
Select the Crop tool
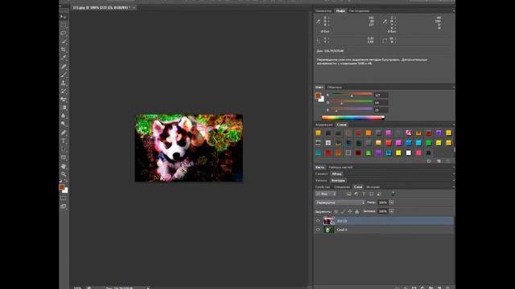[x=64, y=50]
